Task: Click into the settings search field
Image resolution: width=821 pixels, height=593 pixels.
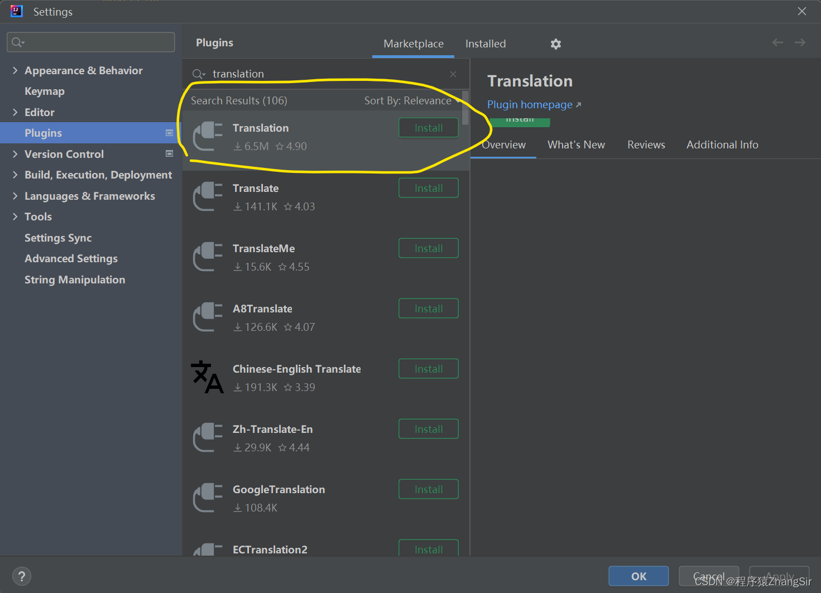Action: [91, 42]
